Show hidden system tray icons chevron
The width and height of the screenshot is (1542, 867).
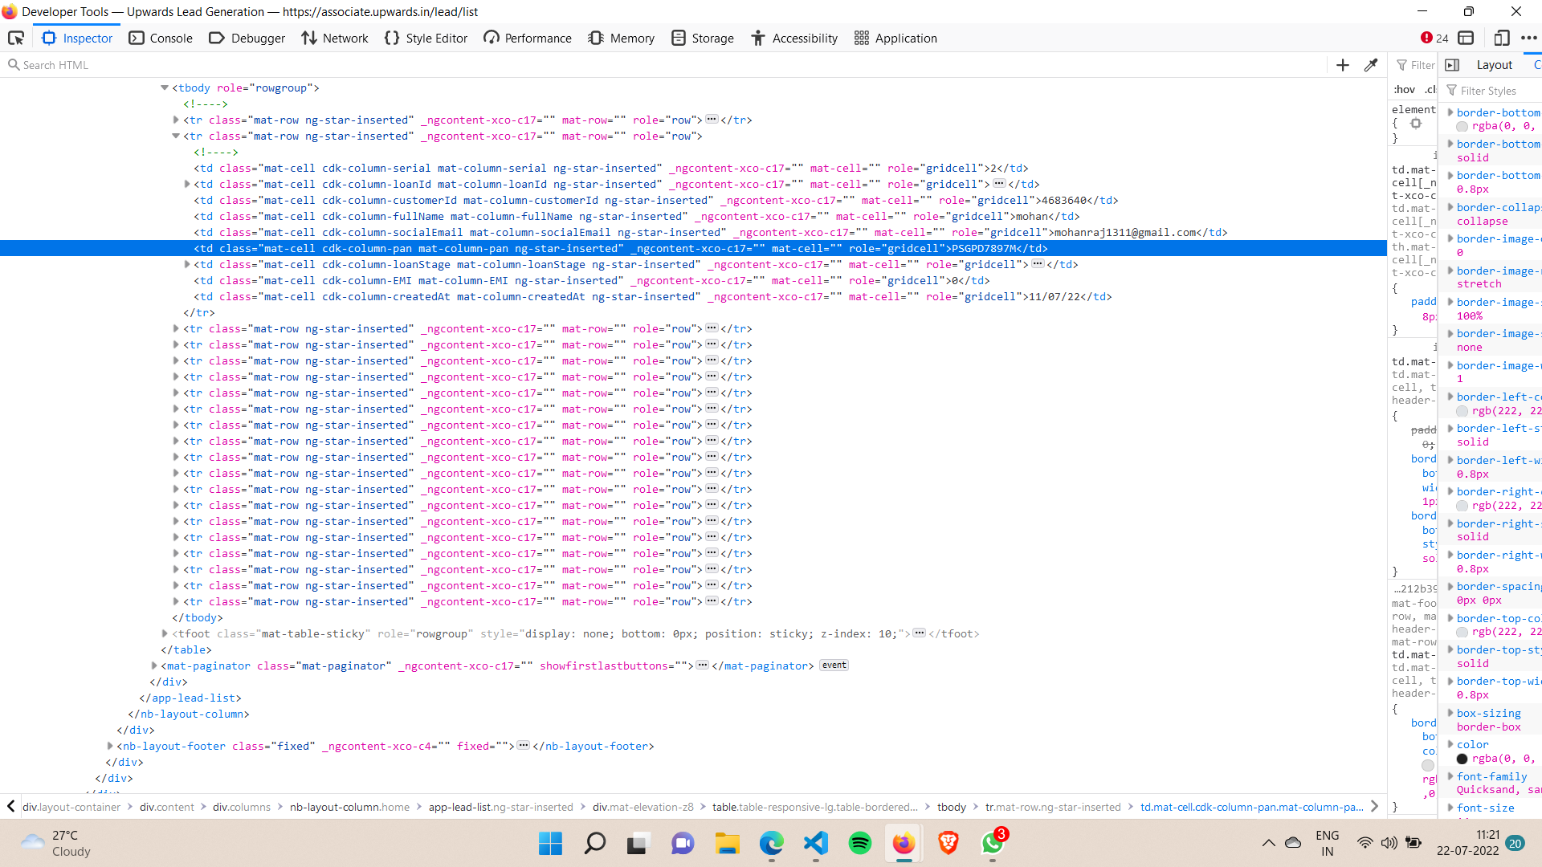tap(1268, 843)
